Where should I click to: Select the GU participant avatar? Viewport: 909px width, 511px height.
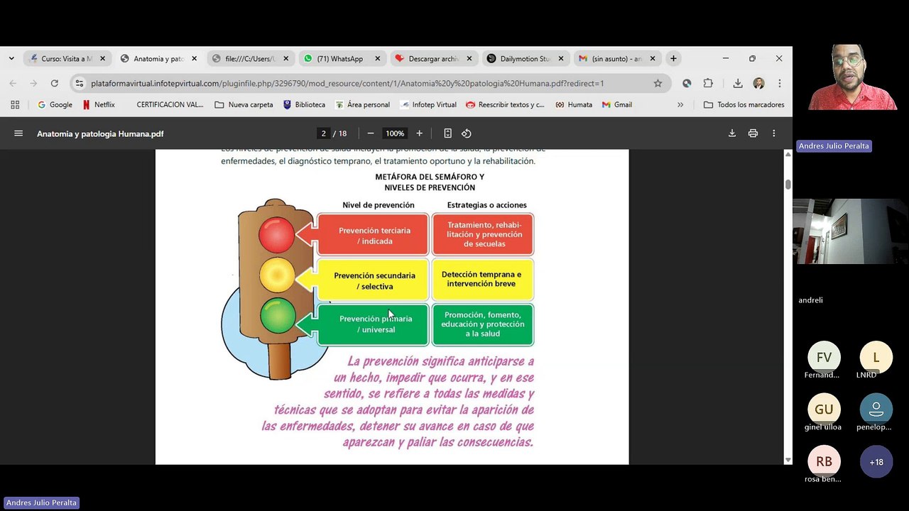tap(824, 410)
